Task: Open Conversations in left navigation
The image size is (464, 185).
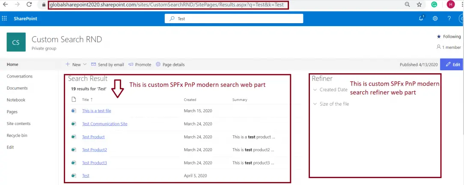Action: (20, 76)
